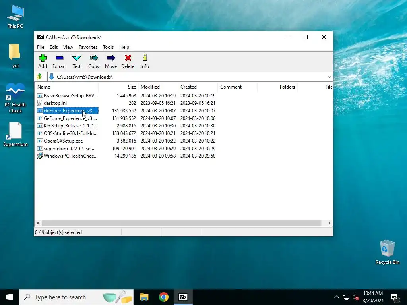Open the View menu

[x=68, y=47]
